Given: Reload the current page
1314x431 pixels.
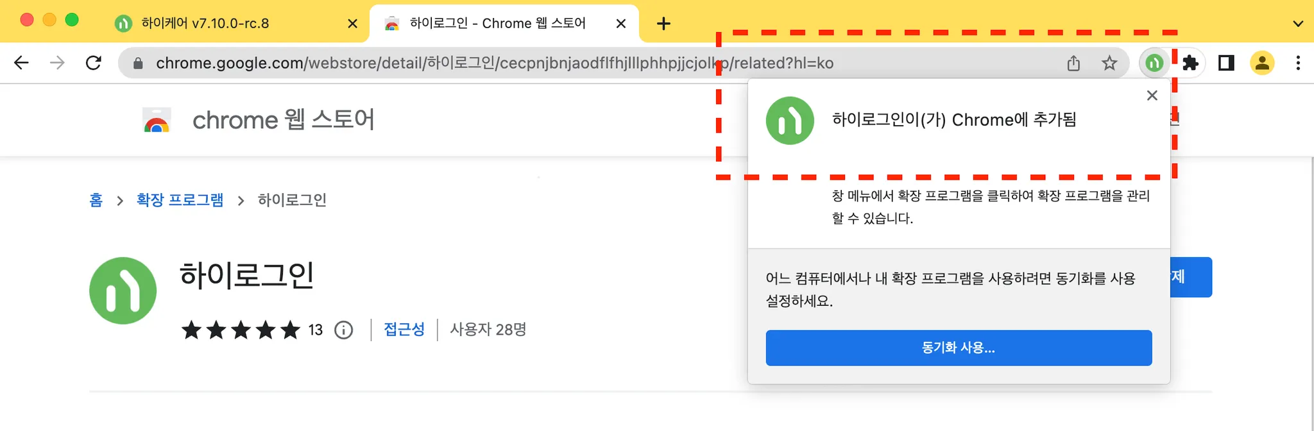Looking at the screenshot, I should (x=94, y=63).
